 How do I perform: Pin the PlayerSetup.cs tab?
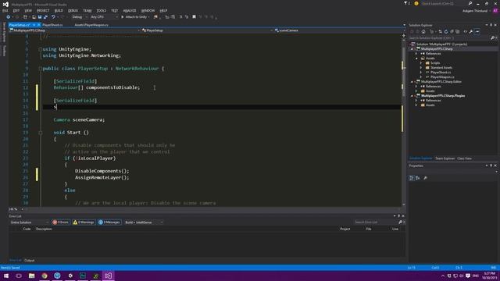pos(34,25)
